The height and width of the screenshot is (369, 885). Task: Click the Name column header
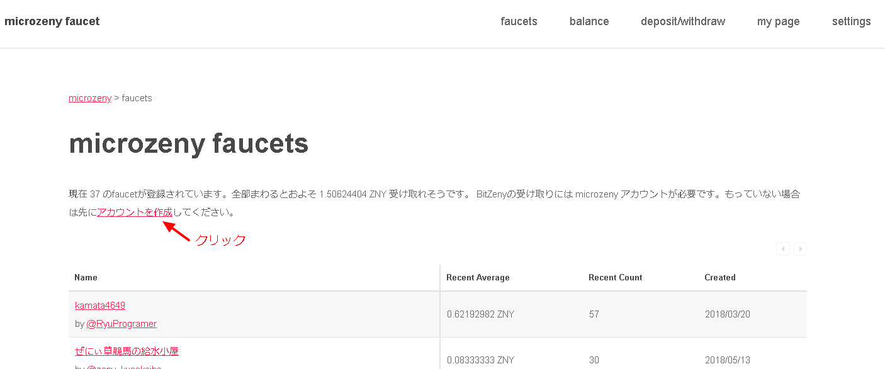tap(86, 277)
